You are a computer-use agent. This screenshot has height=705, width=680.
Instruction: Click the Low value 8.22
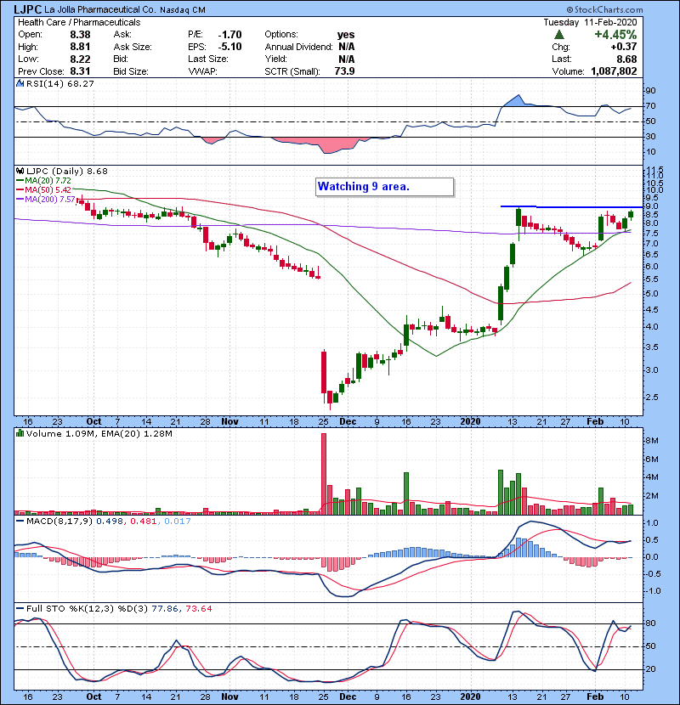pos(80,59)
